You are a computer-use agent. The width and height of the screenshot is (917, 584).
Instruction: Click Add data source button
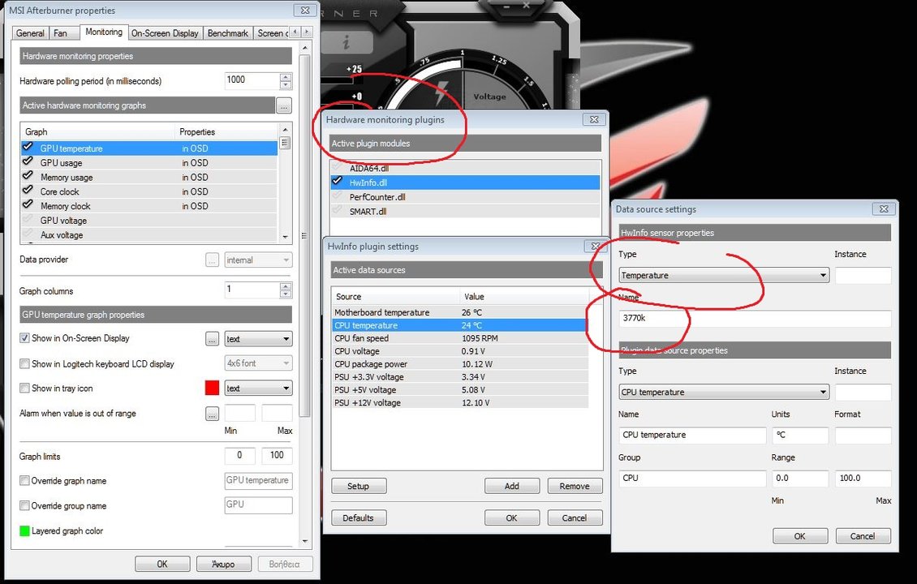click(512, 487)
